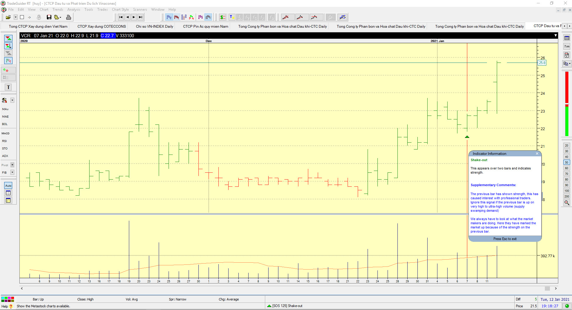The width and height of the screenshot is (572, 310).
Task: Click the open folder icon in toolbar
Action: [8, 17]
